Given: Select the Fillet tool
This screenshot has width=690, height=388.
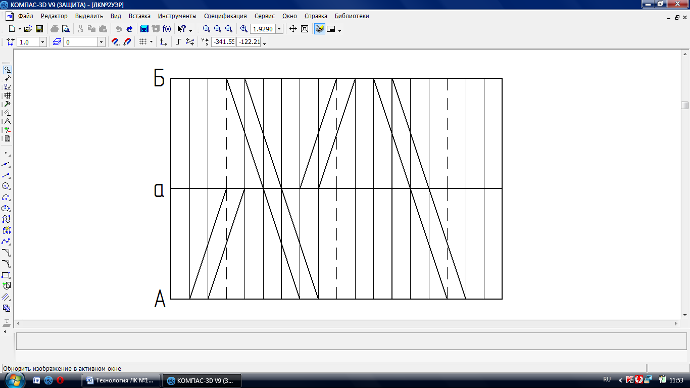Looking at the screenshot, I should click(x=6, y=264).
